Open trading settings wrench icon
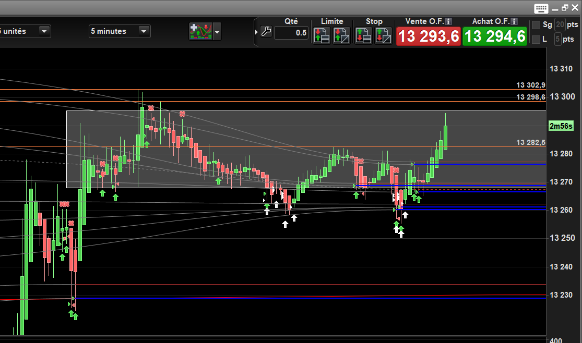This screenshot has height=343, width=582. click(266, 31)
